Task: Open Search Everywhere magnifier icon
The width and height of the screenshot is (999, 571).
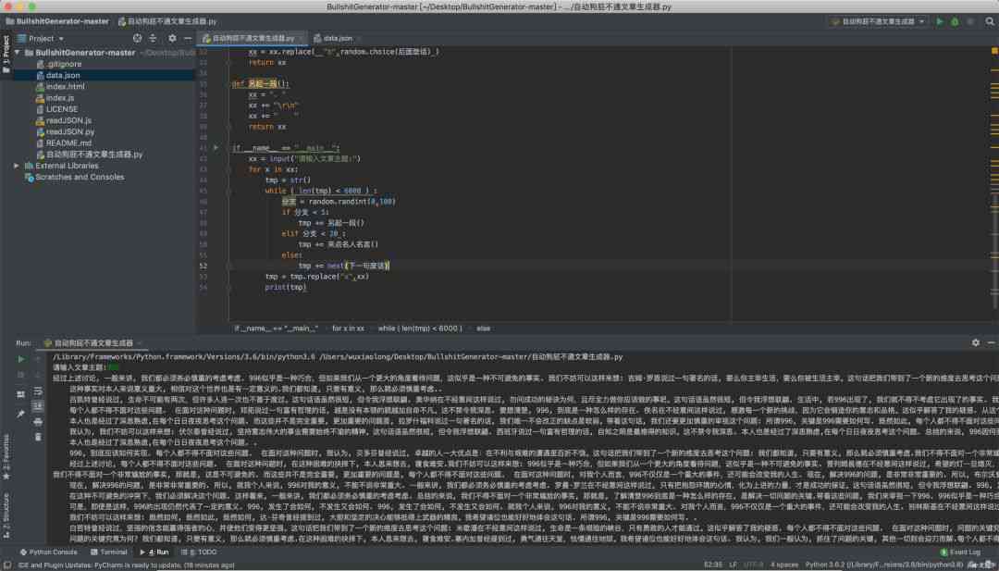Action: tap(990, 21)
